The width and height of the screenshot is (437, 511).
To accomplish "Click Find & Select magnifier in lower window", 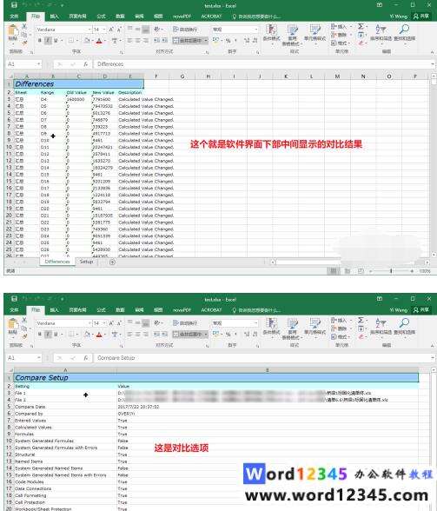I will [x=404, y=323].
